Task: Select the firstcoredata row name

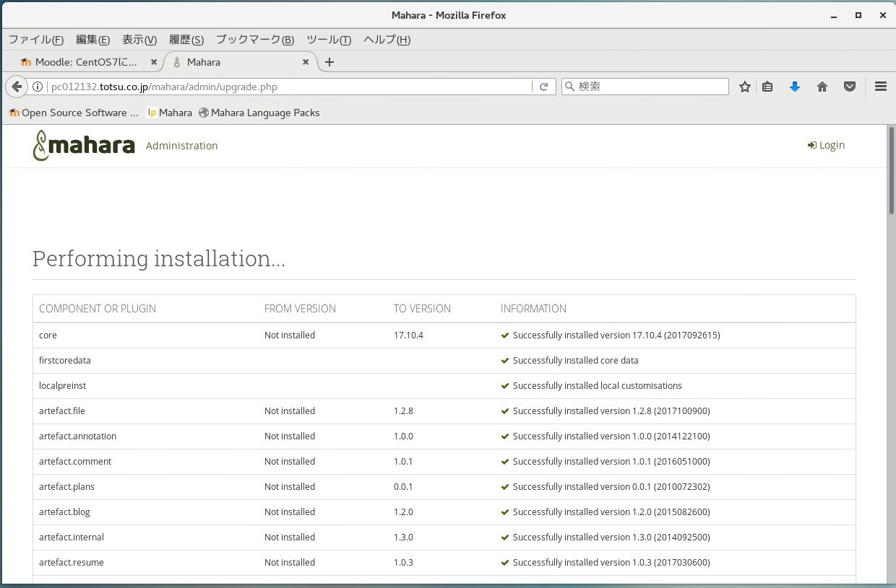Action: click(65, 361)
